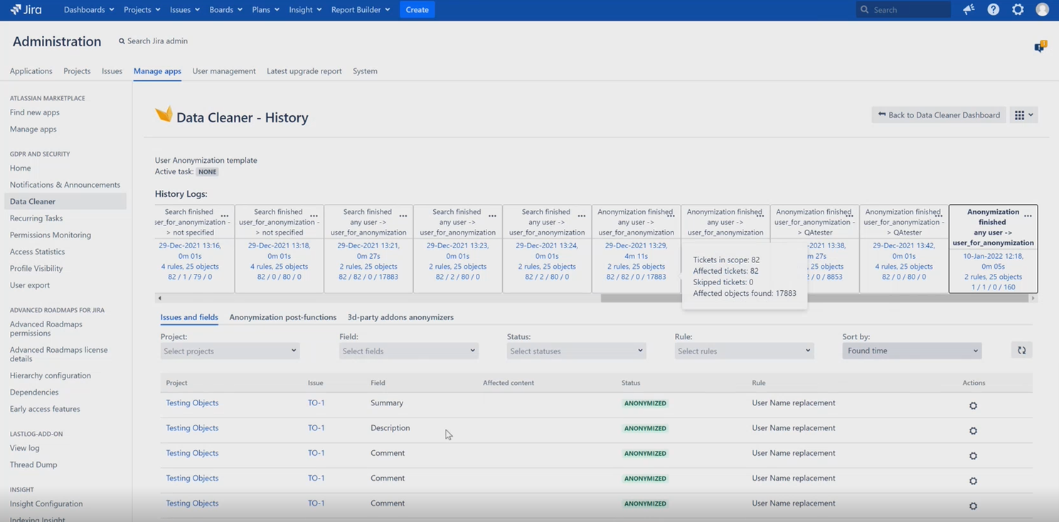Screen dimensions: 1059x522
Task: Open the user profile avatar
Action: [x=1043, y=9]
